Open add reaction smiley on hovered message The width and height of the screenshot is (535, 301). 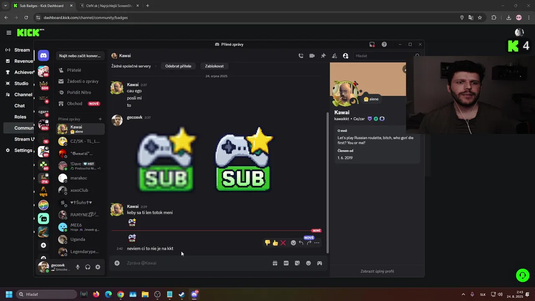293,242
